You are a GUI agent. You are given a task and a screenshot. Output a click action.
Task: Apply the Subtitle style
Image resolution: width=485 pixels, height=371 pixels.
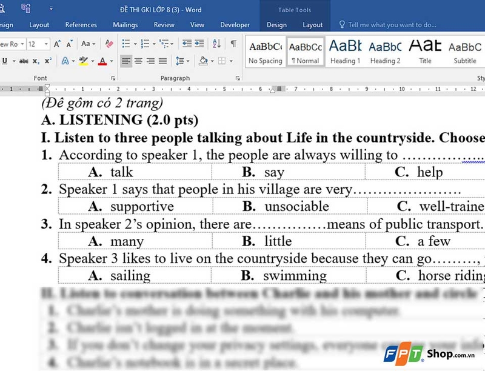click(x=465, y=52)
